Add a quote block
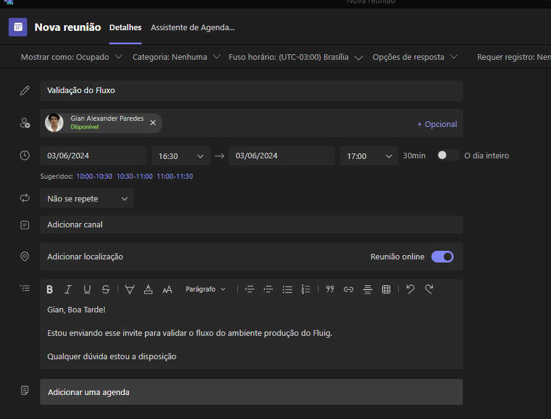This screenshot has width=551, height=419. (330, 290)
